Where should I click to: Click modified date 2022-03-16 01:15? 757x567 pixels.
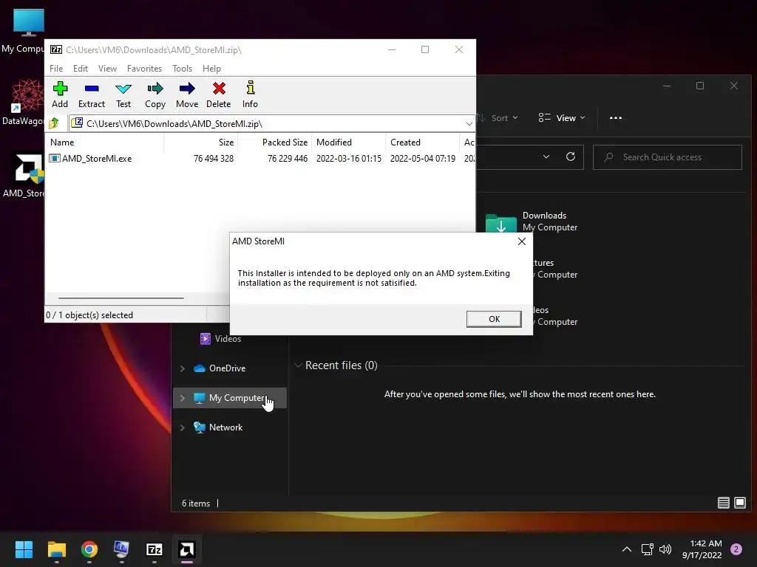(349, 158)
